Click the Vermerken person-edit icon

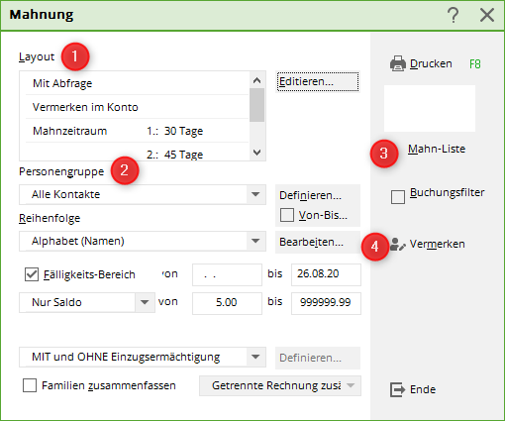coord(397,245)
